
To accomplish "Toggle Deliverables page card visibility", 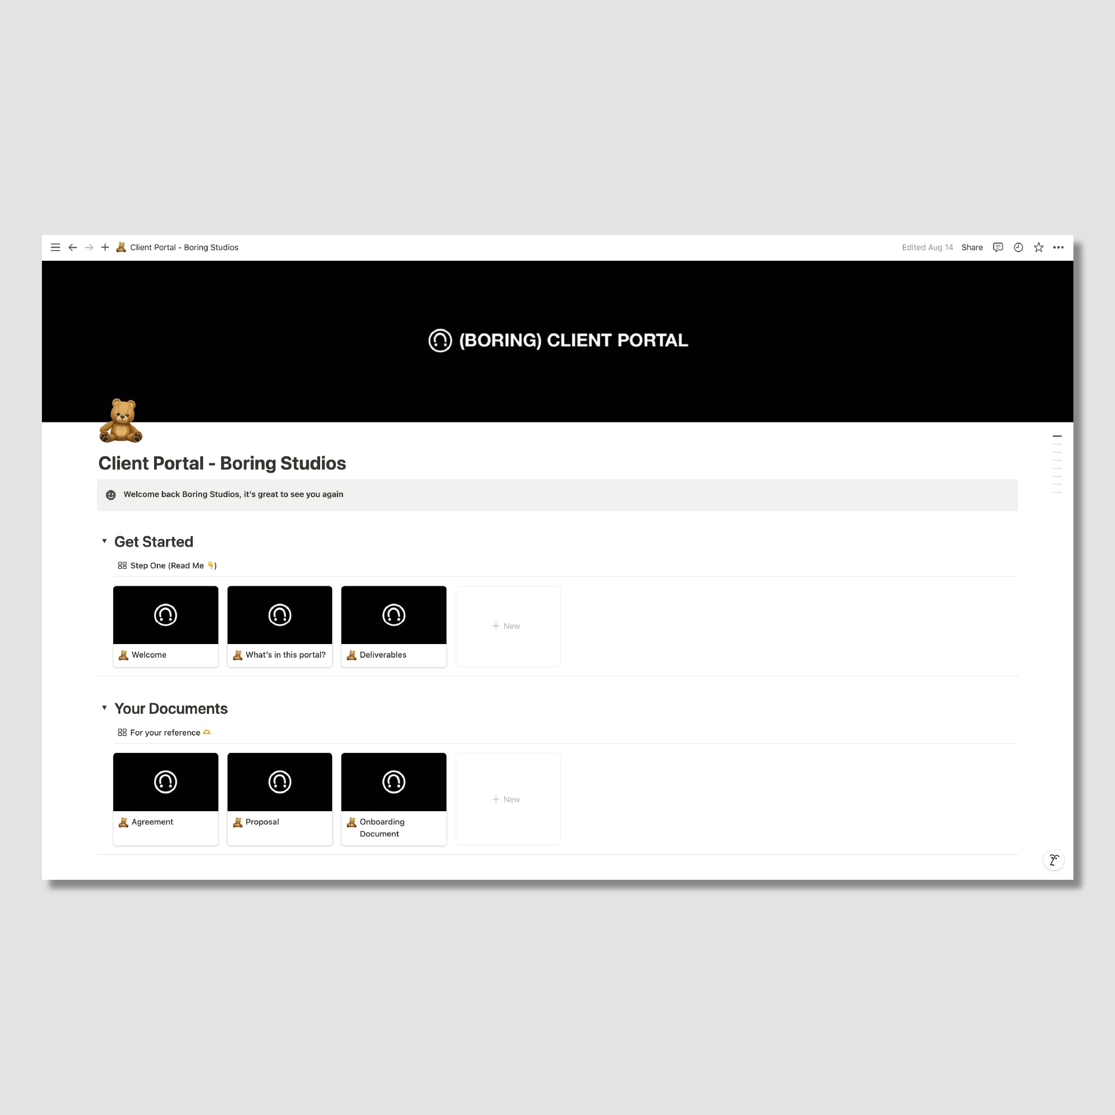I will point(393,625).
